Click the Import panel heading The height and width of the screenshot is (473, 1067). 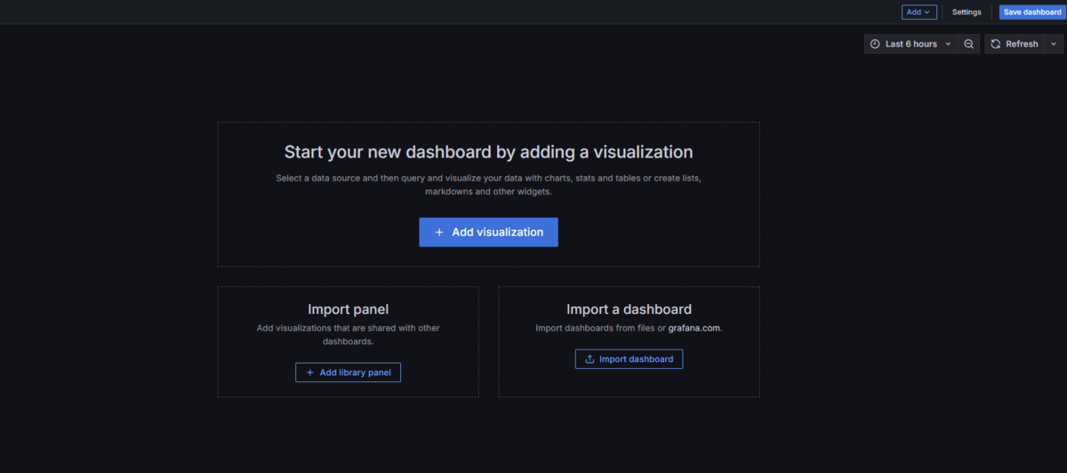pyautogui.click(x=349, y=309)
